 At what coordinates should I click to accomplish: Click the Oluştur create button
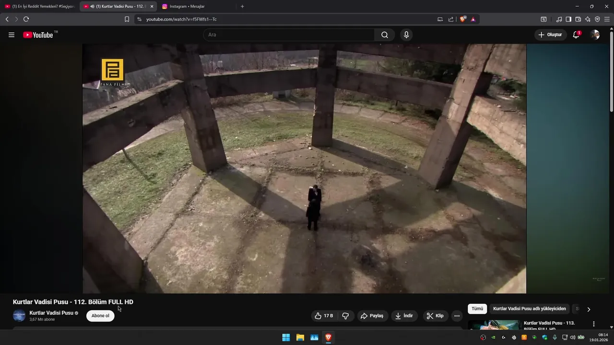coord(551,35)
